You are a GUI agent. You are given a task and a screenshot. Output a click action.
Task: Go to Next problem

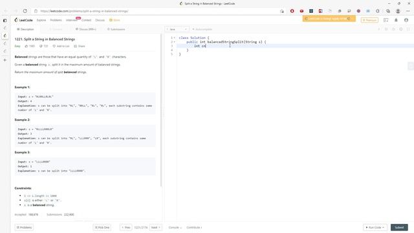coord(156,227)
